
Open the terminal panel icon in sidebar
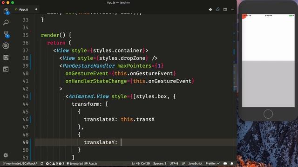pyautogui.click(x=6, y=69)
